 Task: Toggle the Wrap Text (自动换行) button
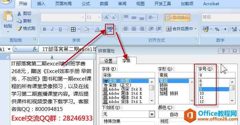(178, 17)
